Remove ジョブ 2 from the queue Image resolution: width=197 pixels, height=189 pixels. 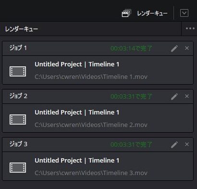[x=187, y=96]
